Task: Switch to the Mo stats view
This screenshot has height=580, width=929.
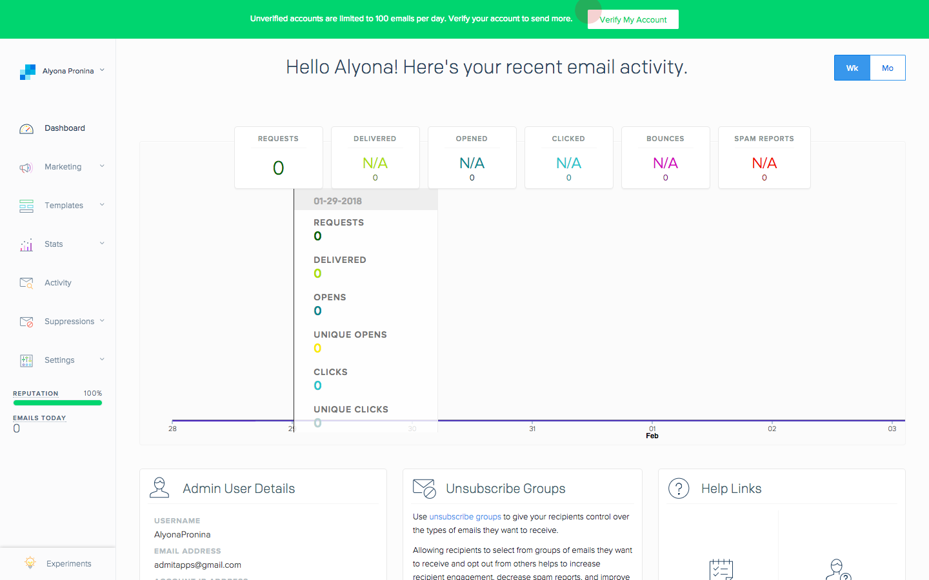Action: pos(888,68)
